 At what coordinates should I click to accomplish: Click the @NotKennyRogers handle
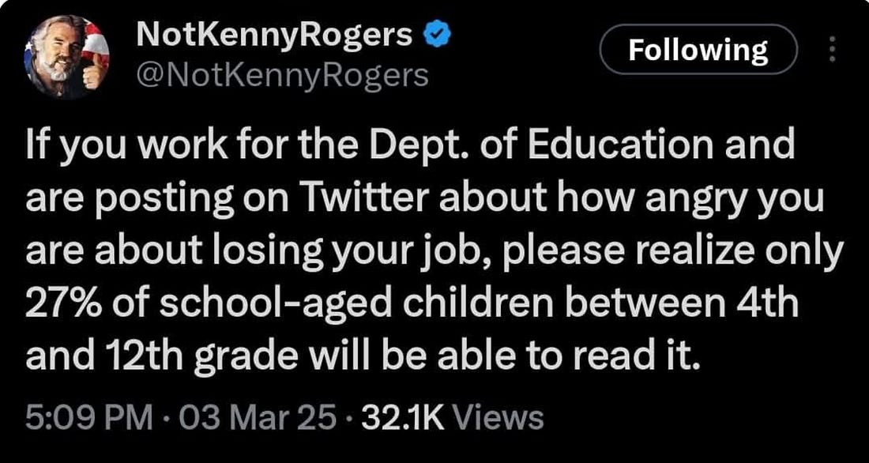click(283, 75)
